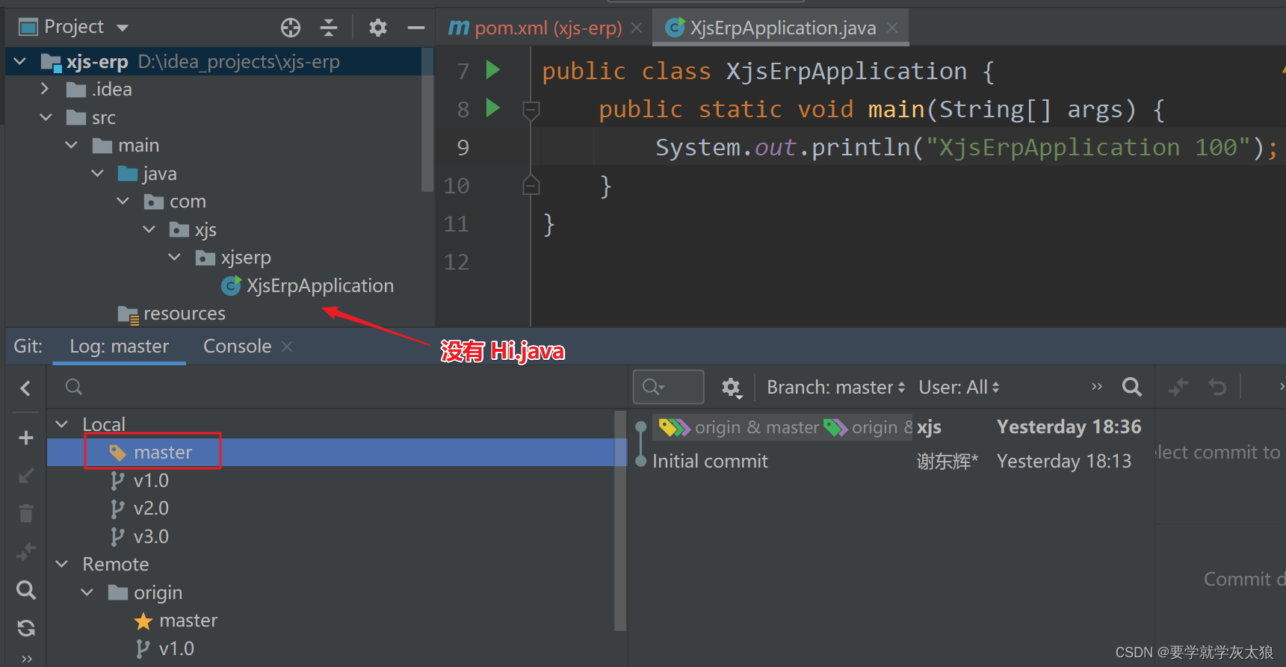Place cursor in the println statement
The width and height of the screenshot is (1286, 667).
coord(965,147)
